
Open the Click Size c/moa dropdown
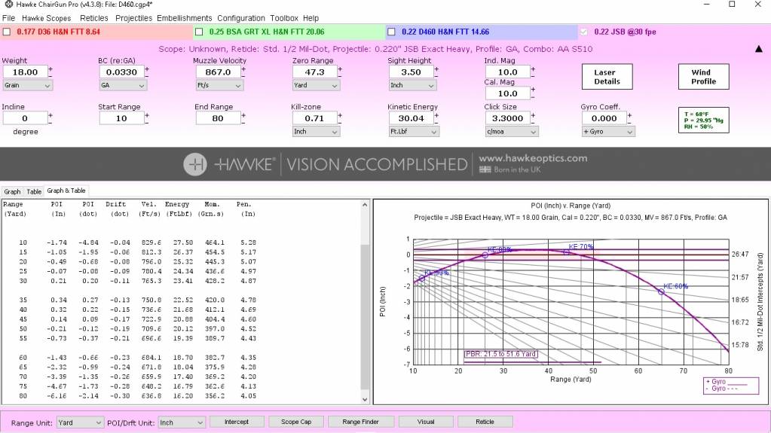tap(511, 132)
